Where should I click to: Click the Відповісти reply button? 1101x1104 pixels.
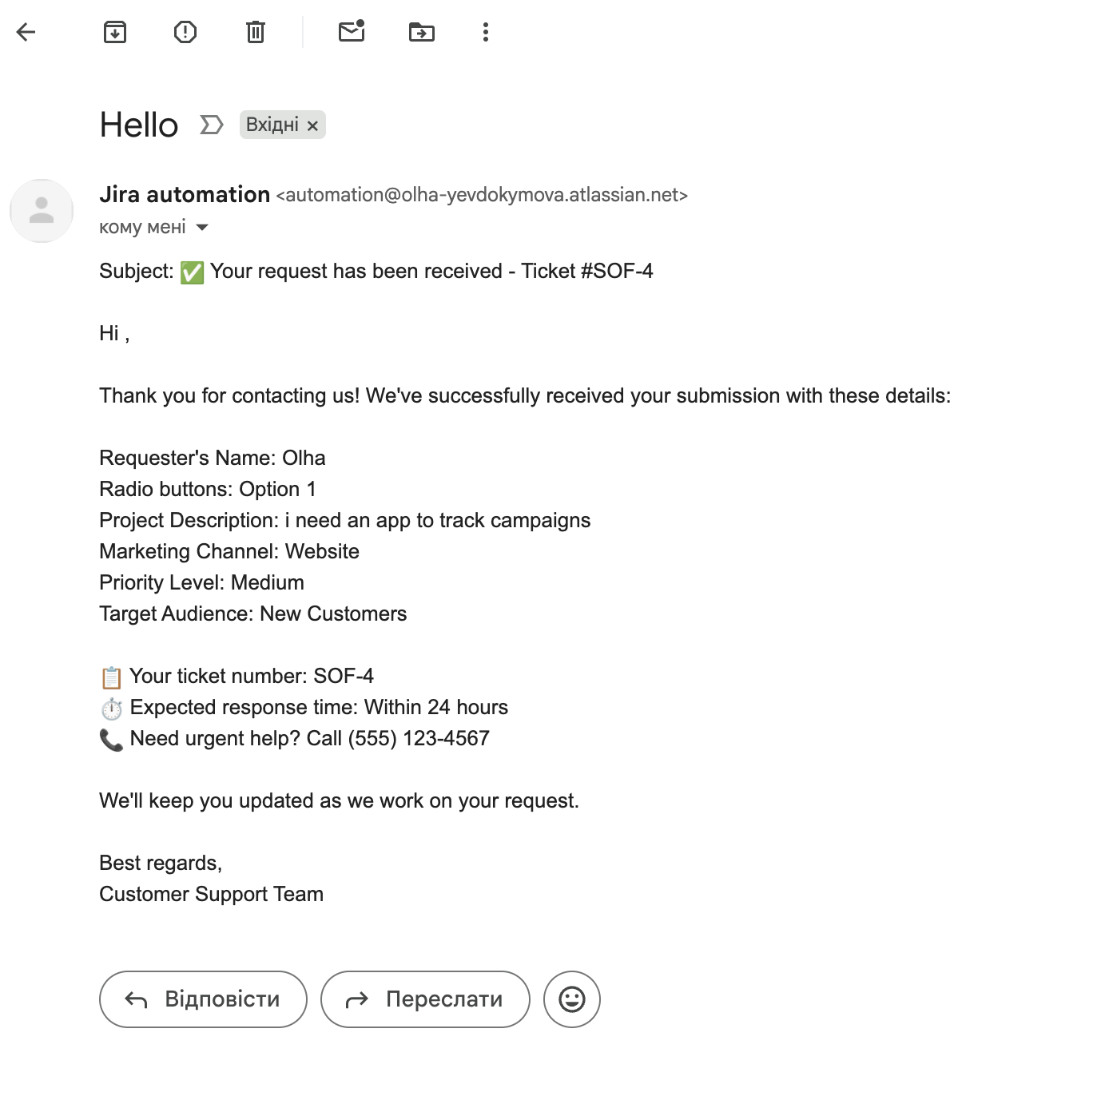(203, 999)
